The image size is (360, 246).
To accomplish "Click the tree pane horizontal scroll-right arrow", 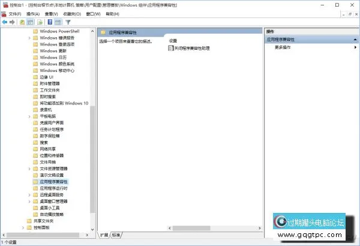I will tap(87, 235).
